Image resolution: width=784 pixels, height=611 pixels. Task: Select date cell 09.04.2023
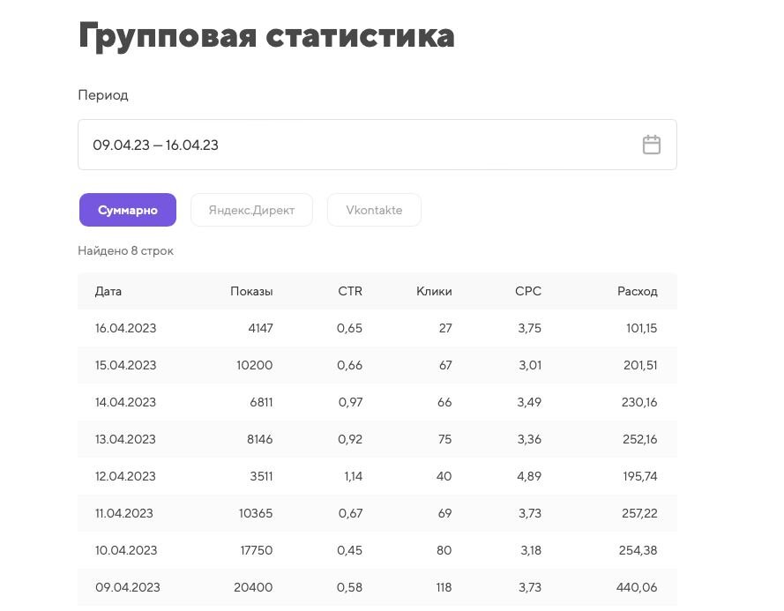click(128, 587)
